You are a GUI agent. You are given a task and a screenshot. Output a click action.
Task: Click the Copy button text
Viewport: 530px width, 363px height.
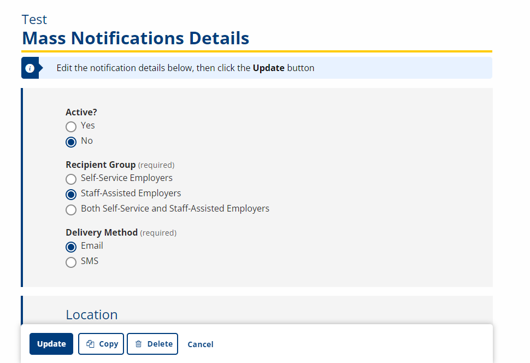coord(108,344)
